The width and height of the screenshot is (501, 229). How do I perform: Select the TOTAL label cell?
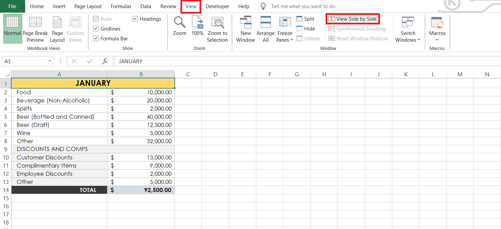tap(59, 190)
